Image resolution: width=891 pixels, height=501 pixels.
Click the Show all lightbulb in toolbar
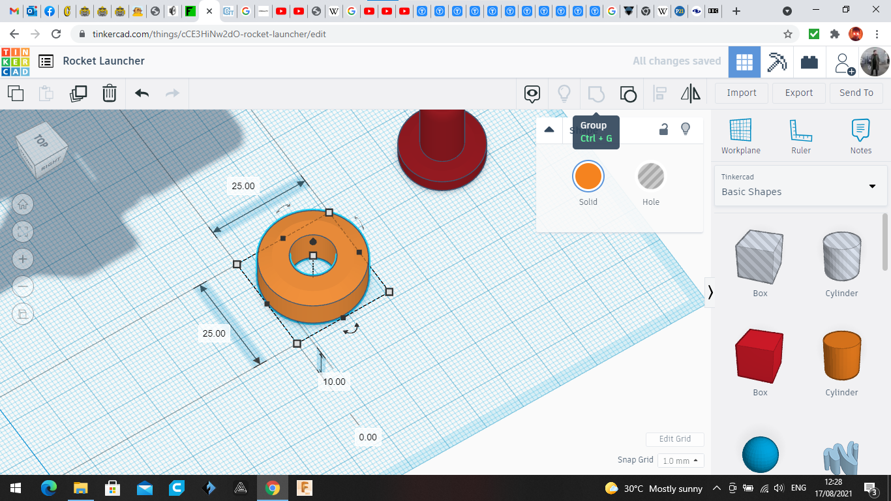click(x=564, y=94)
